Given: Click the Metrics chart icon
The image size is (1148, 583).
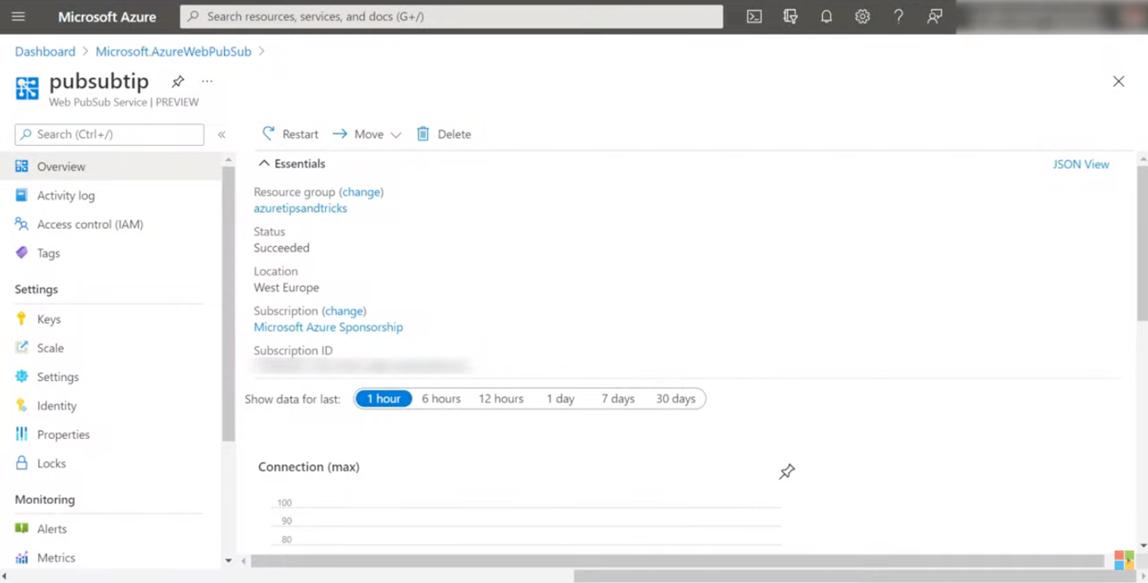Looking at the screenshot, I should [21, 557].
